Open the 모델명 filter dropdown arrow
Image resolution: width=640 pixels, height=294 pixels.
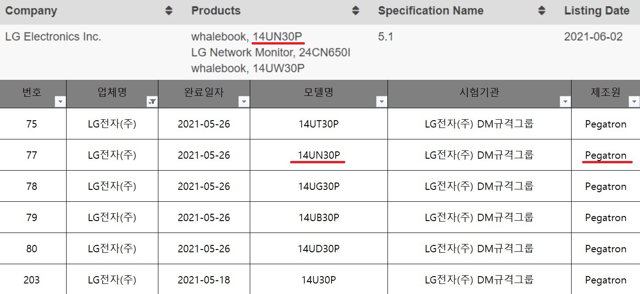382,102
